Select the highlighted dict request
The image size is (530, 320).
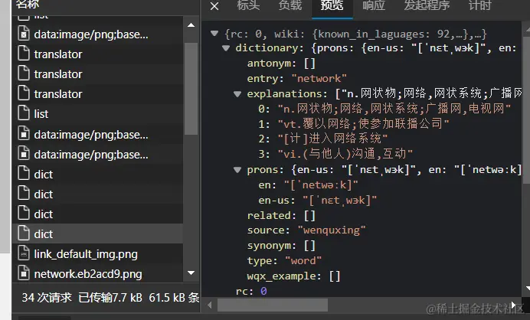98,233
